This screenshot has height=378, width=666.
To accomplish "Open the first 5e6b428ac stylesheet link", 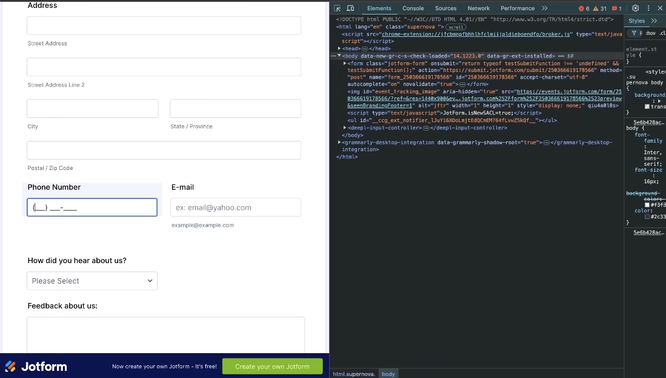I will (x=648, y=122).
